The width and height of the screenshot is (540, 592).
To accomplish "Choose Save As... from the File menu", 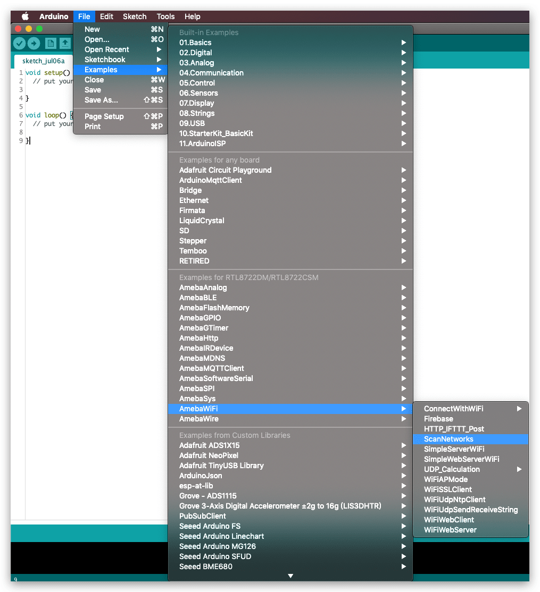I will (120, 100).
